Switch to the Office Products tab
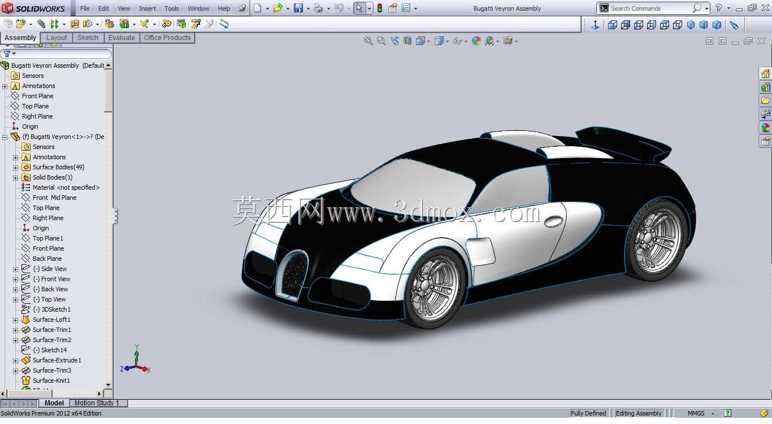Screen dimensions: 772x424 pyautogui.click(x=167, y=38)
